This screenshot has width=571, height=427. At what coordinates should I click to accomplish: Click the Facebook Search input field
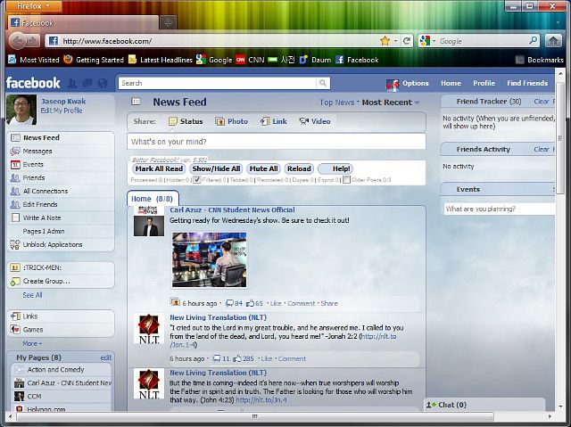[x=218, y=83]
